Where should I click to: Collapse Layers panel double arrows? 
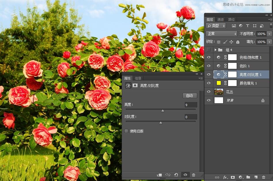tap(267, 15)
